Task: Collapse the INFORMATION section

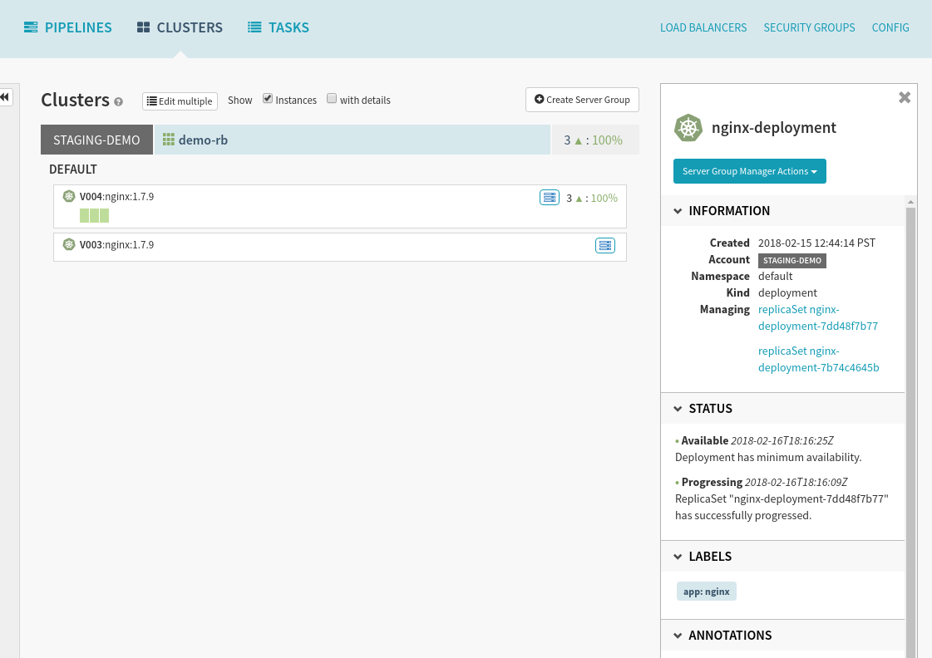Action: [x=678, y=211]
